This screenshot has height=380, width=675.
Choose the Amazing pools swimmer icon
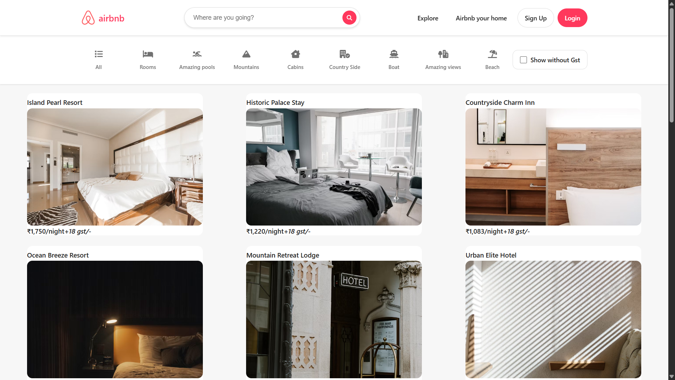(197, 54)
